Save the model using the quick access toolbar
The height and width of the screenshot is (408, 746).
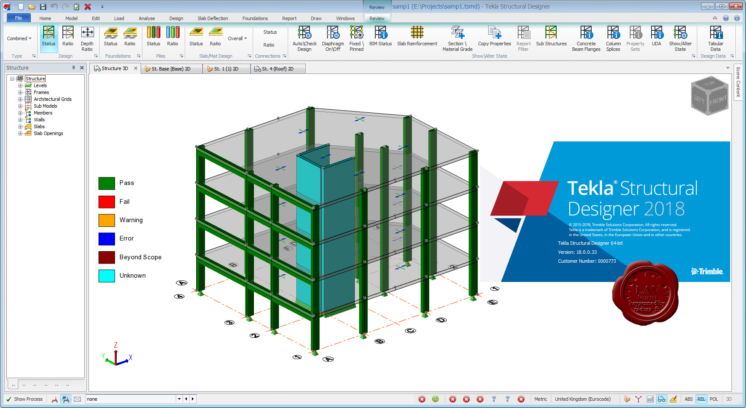(x=43, y=7)
